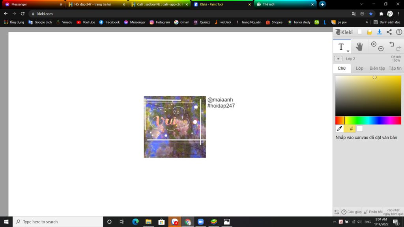404x227 pixels.
Task: Close the Kleki - Paint Tool tab
Action: pos(249,4)
